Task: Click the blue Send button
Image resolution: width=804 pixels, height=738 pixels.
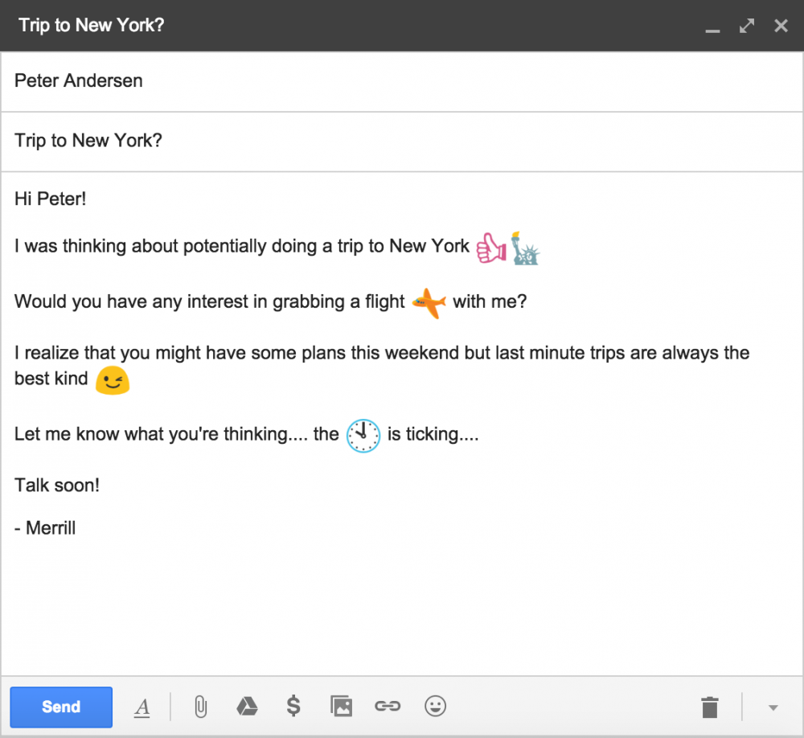Action: point(61,707)
